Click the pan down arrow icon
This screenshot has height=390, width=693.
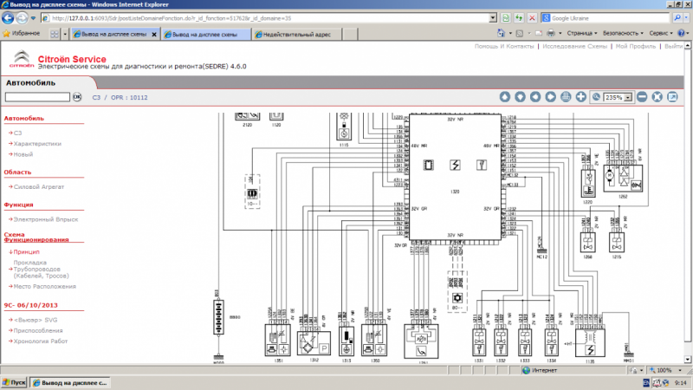(x=521, y=97)
